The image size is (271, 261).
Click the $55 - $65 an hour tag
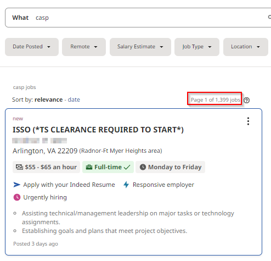46,167
